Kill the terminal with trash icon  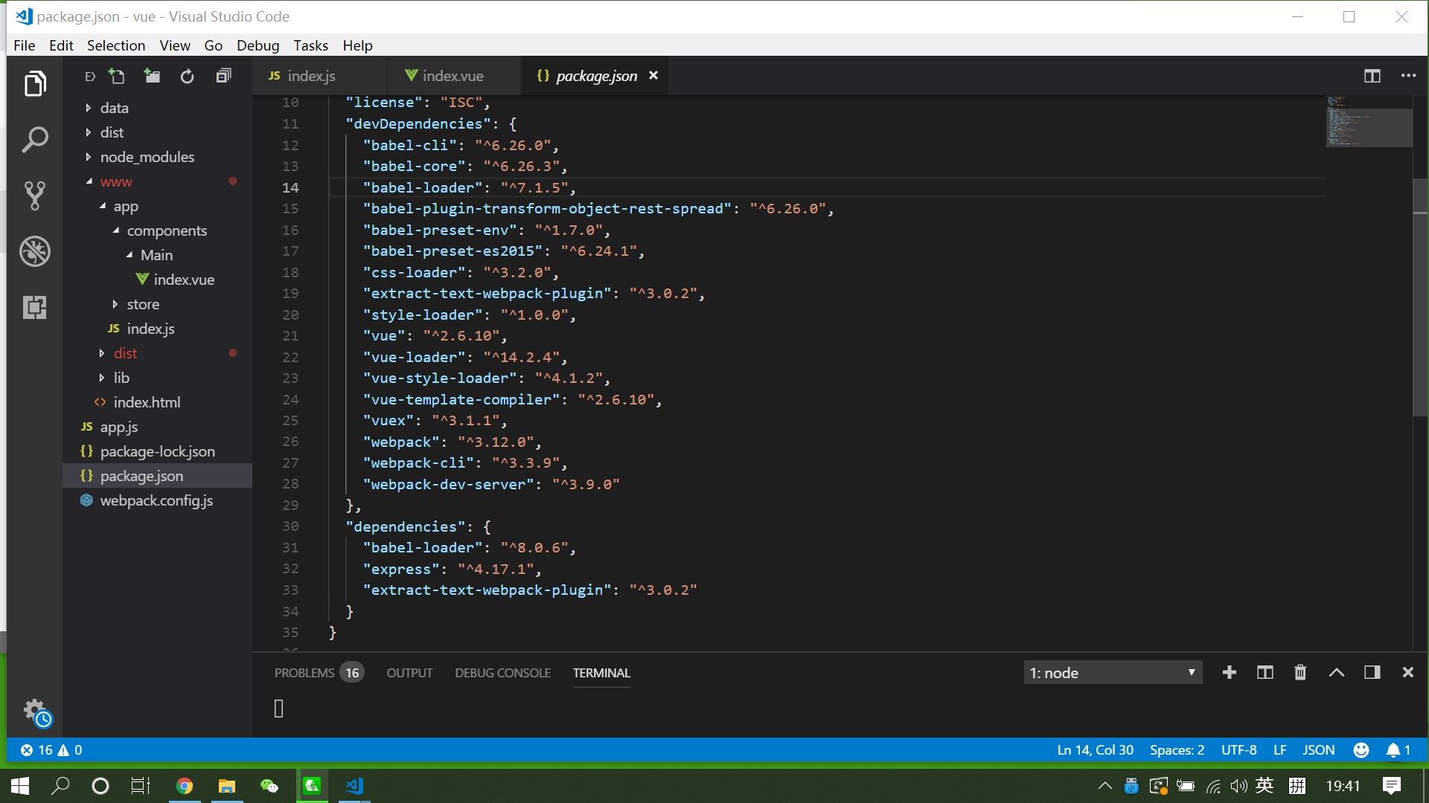(1300, 672)
